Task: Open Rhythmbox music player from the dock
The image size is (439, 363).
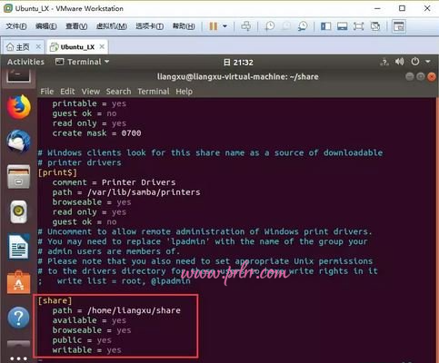Action: [x=19, y=211]
